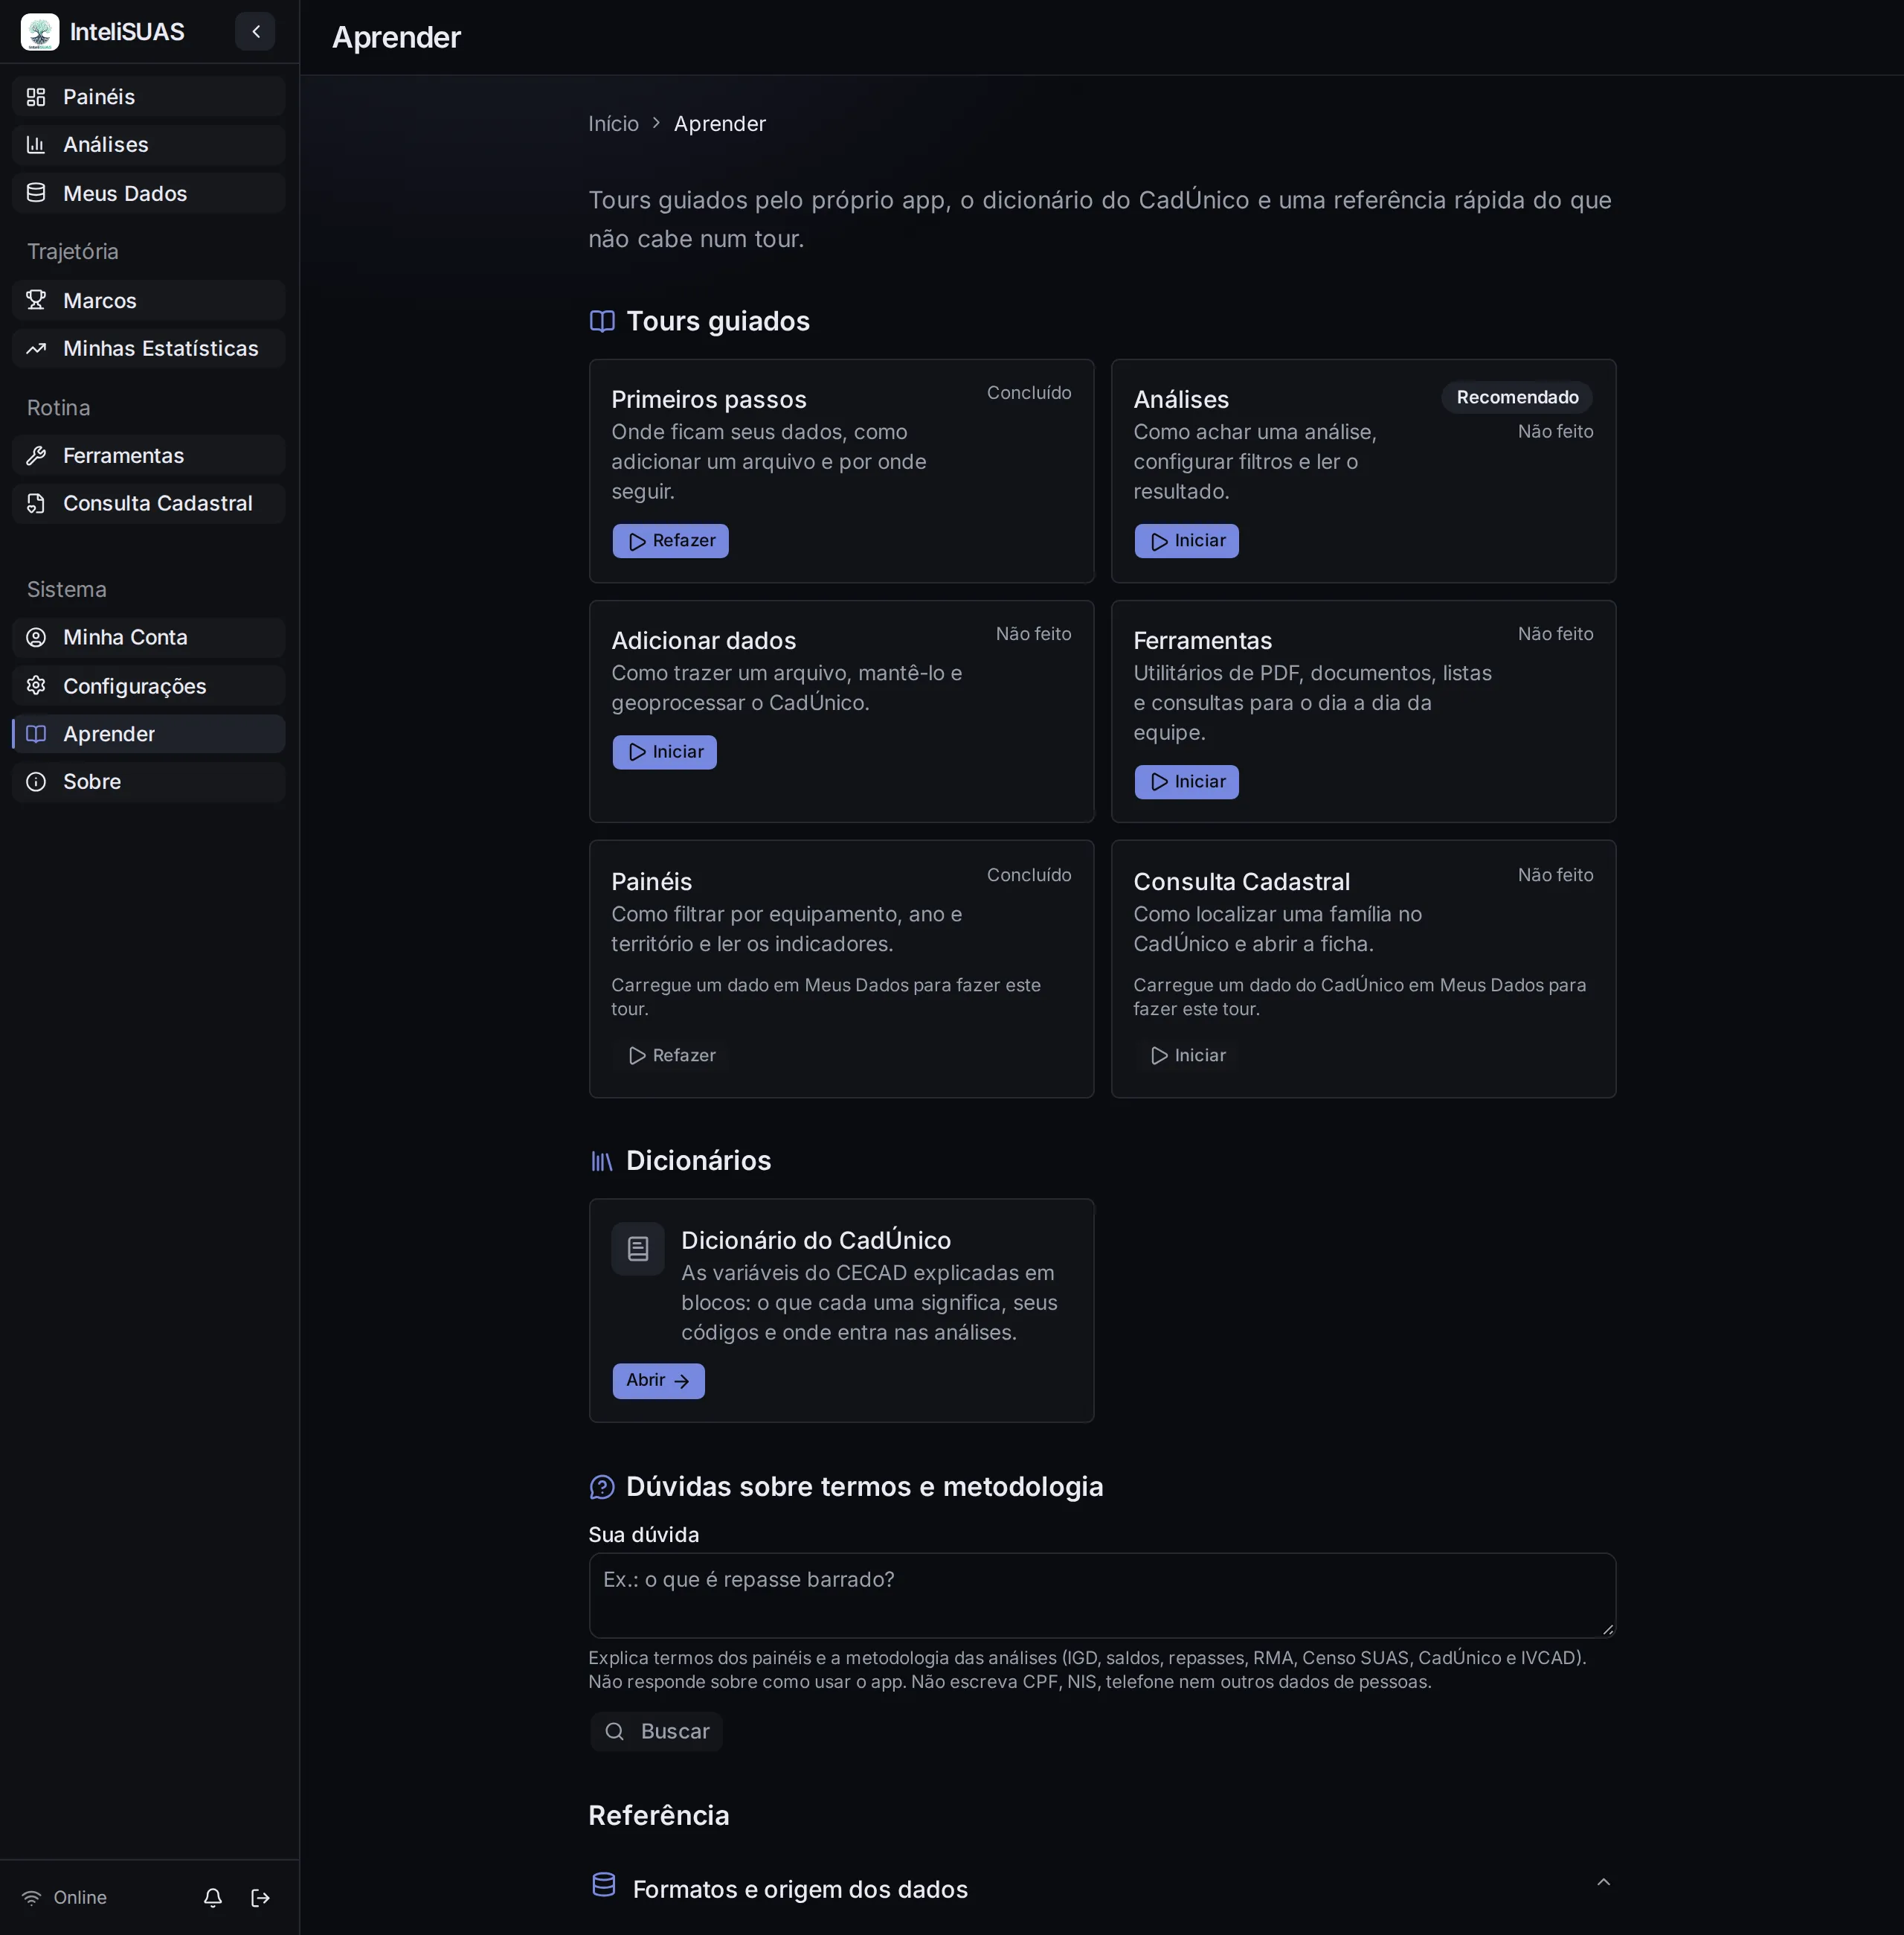1904x1935 pixels.
Task: Select Configurações in the Sistema section
Action: (x=149, y=686)
